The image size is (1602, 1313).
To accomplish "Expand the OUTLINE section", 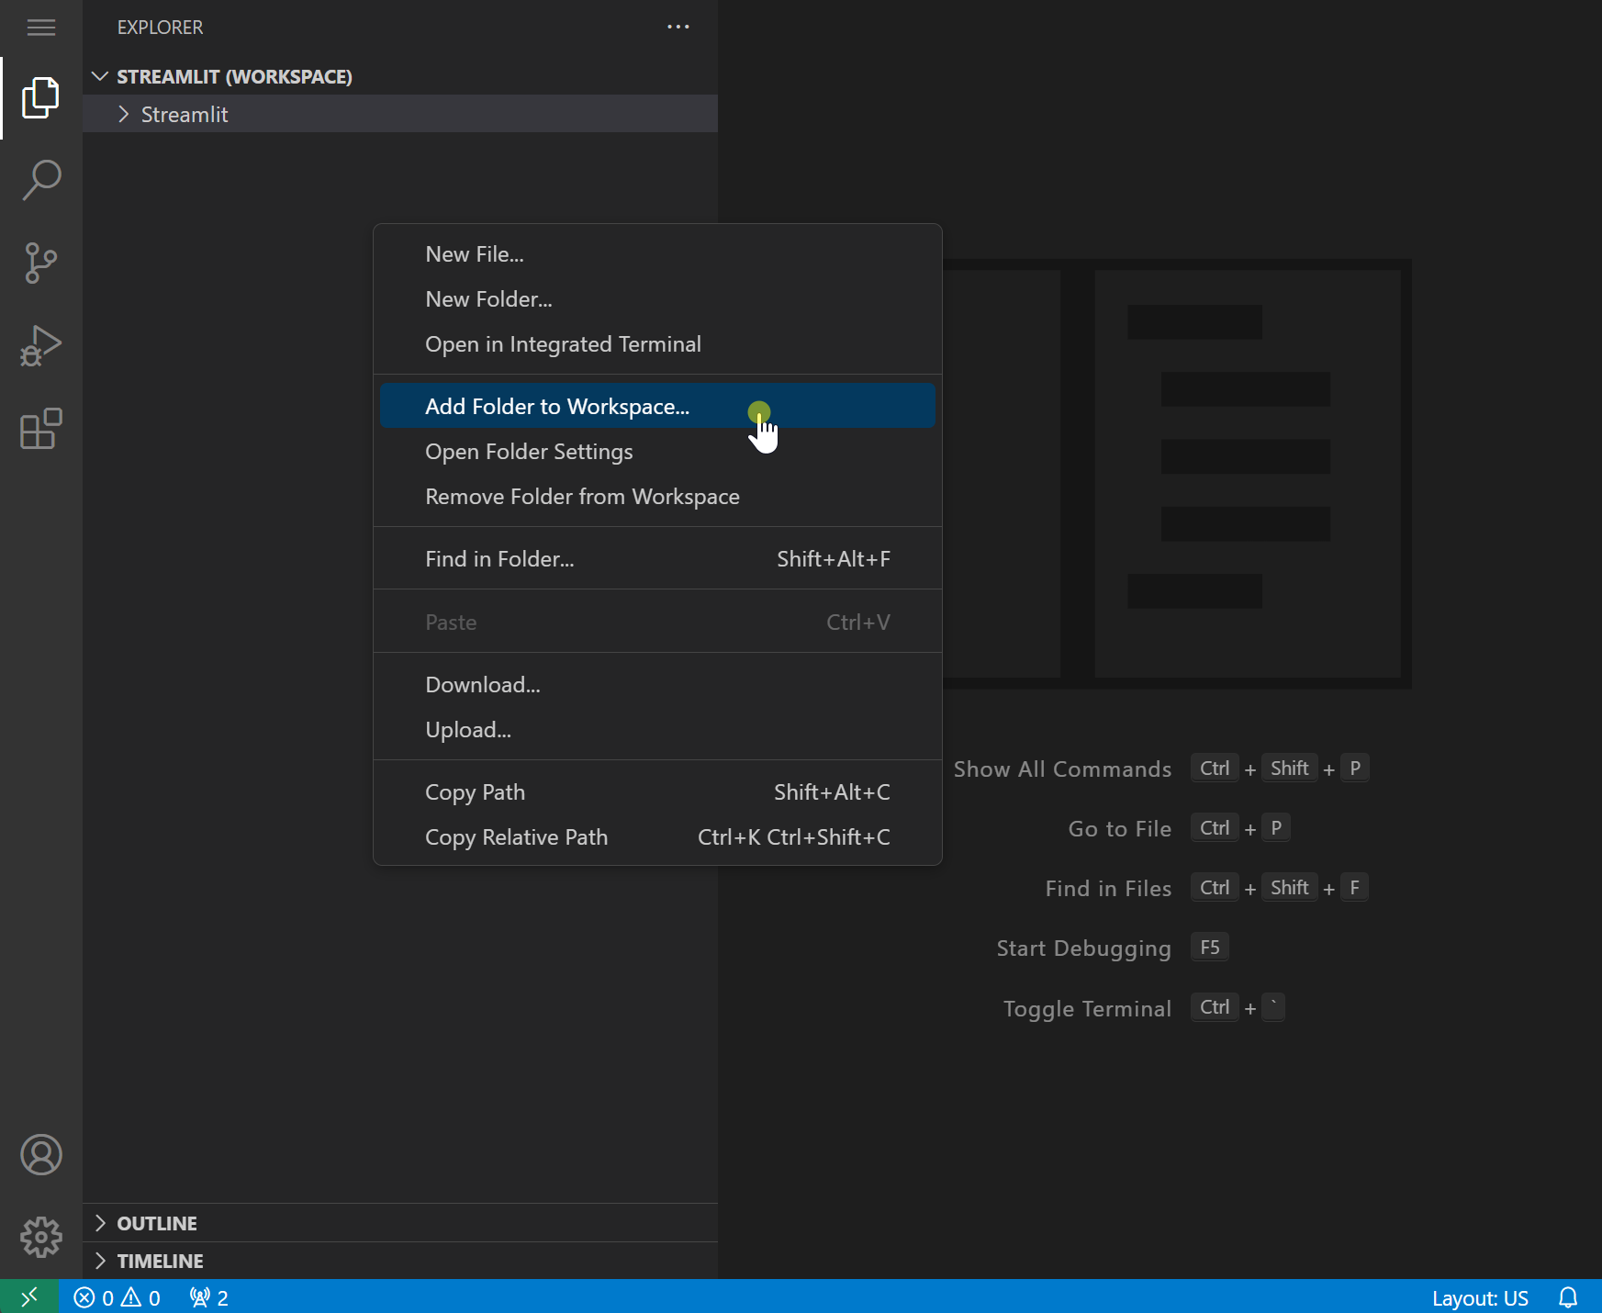I will pos(400,1223).
